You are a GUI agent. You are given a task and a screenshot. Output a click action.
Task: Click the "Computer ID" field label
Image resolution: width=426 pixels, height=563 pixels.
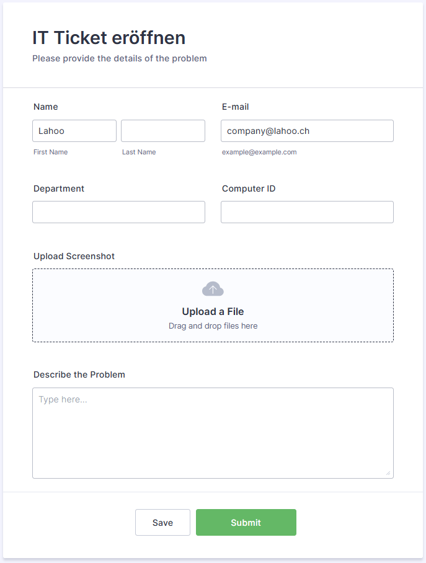tap(249, 188)
